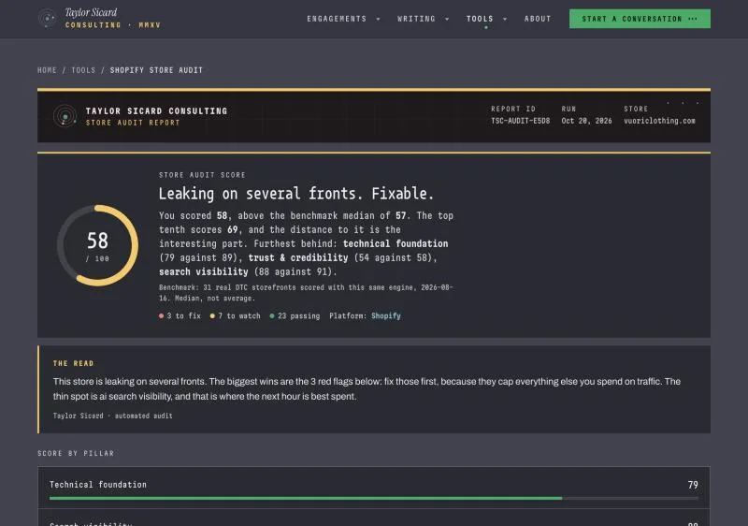Screen dimensions: 748x526
Task: Click The Read section heading
Action: click(74, 363)
